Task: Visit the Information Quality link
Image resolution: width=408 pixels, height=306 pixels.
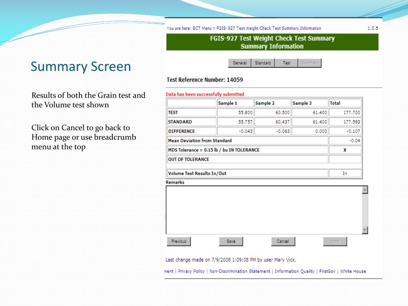Action: [x=294, y=271]
